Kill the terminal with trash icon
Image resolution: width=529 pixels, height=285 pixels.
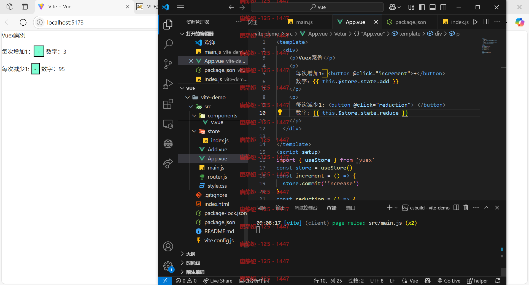pyautogui.click(x=466, y=207)
